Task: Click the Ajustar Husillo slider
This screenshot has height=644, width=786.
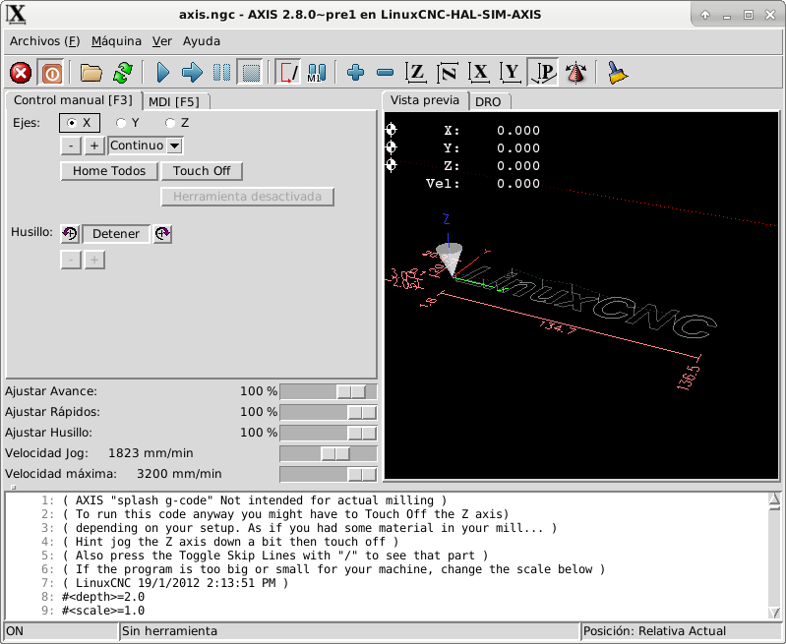Action: (329, 433)
